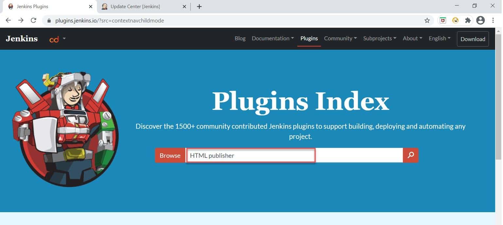This screenshot has height=225, width=503.
Task: Close the Update Center [Jenkins] tab
Action: coord(184,7)
